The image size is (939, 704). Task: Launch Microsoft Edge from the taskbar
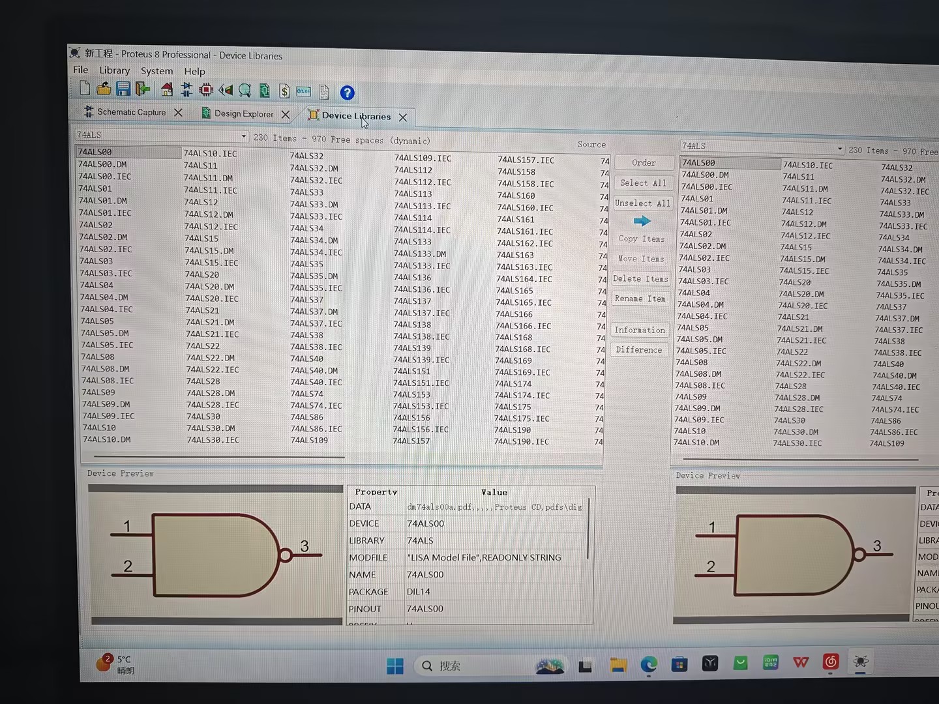(x=648, y=664)
